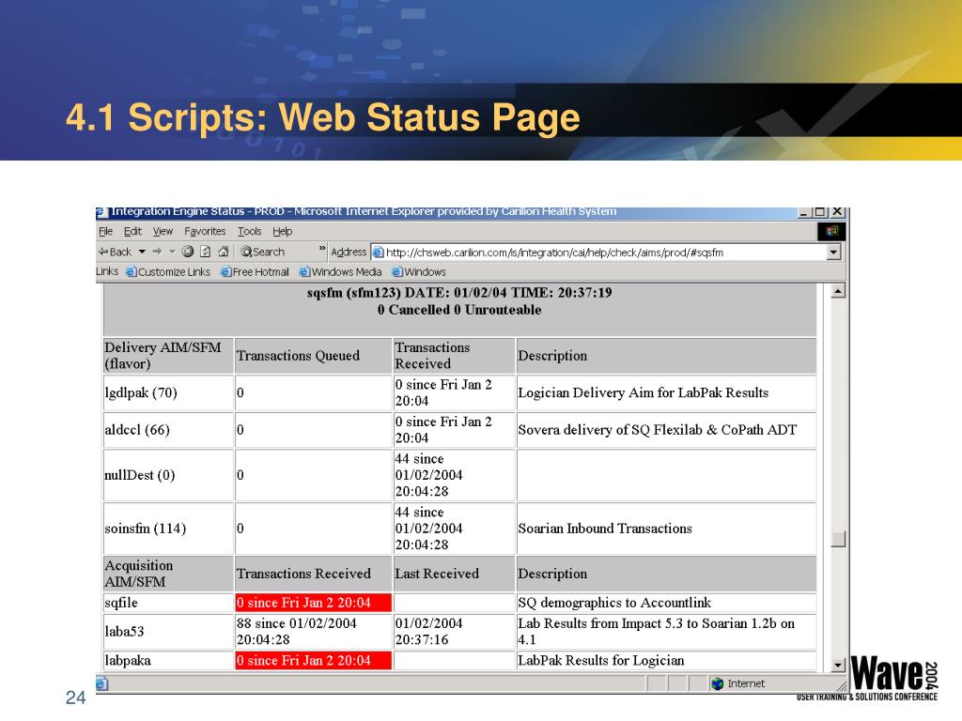This screenshot has width=962, height=721.
Task: Open the Help menu
Action: (x=282, y=231)
